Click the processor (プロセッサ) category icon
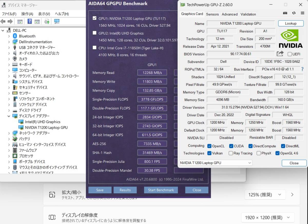The height and width of the screenshot is (224, 308). [x=15, y=156]
